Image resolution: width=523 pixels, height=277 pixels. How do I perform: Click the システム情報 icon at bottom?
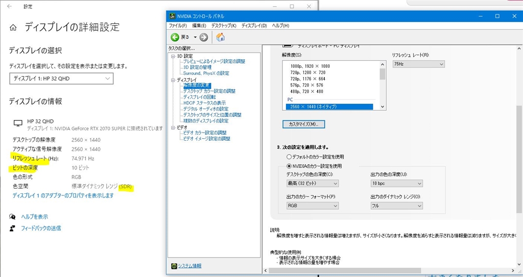[x=174, y=266]
